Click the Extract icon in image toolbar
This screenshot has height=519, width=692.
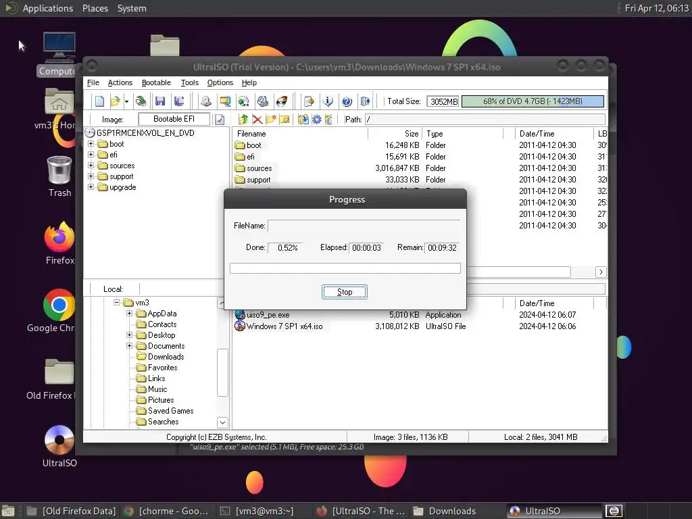[x=303, y=119]
